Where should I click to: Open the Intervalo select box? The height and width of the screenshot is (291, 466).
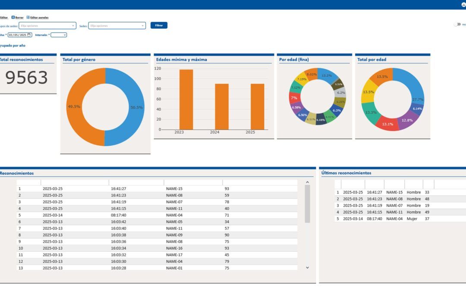59,35
